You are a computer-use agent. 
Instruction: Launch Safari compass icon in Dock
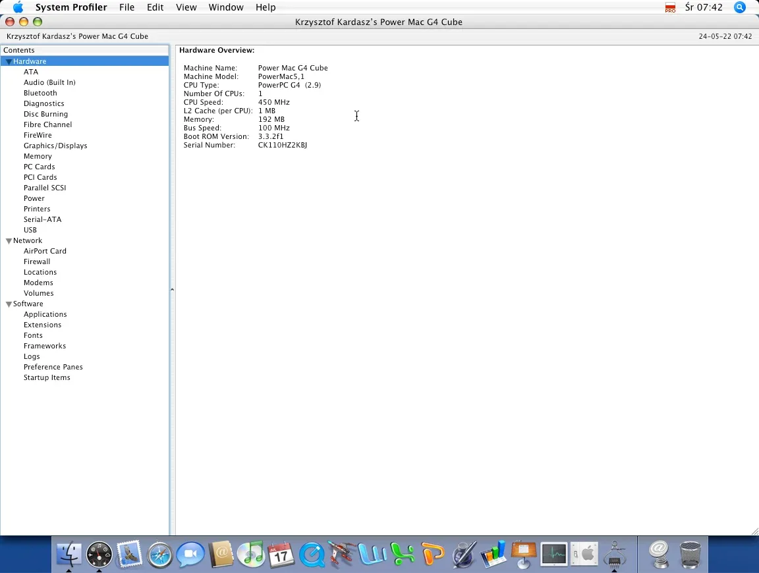pos(159,555)
